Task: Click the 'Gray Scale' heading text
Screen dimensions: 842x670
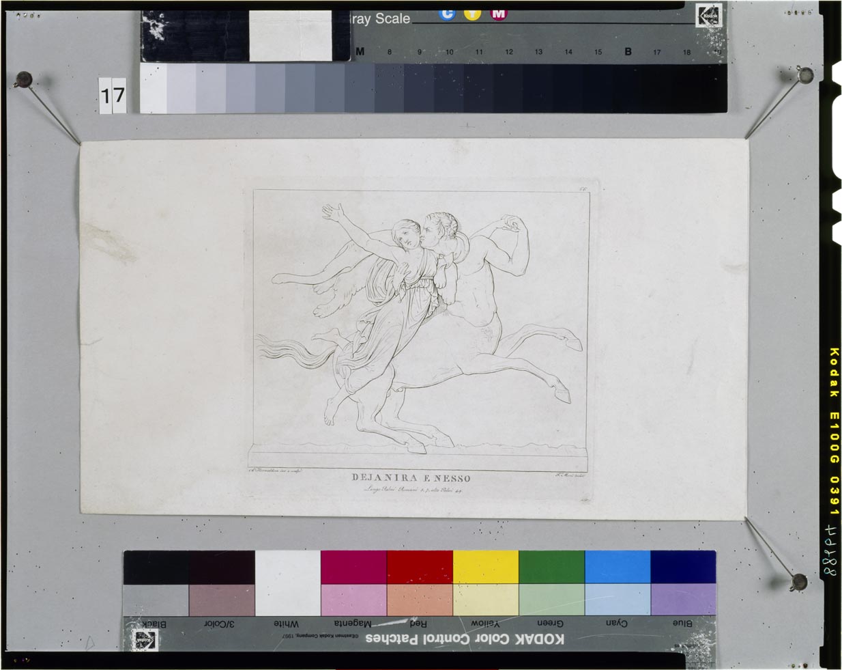Action: click(x=381, y=18)
